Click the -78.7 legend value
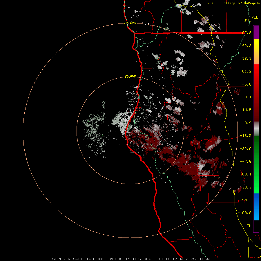 tap(246, 187)
